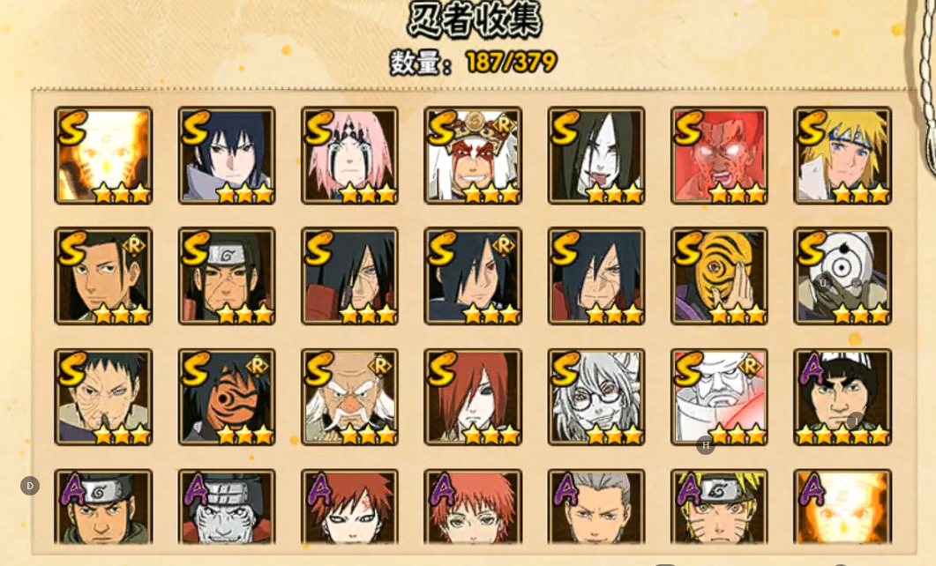936x566 pixels.
Task: Choose the Orochimaru card with tongue out
Action: [596, 156]
